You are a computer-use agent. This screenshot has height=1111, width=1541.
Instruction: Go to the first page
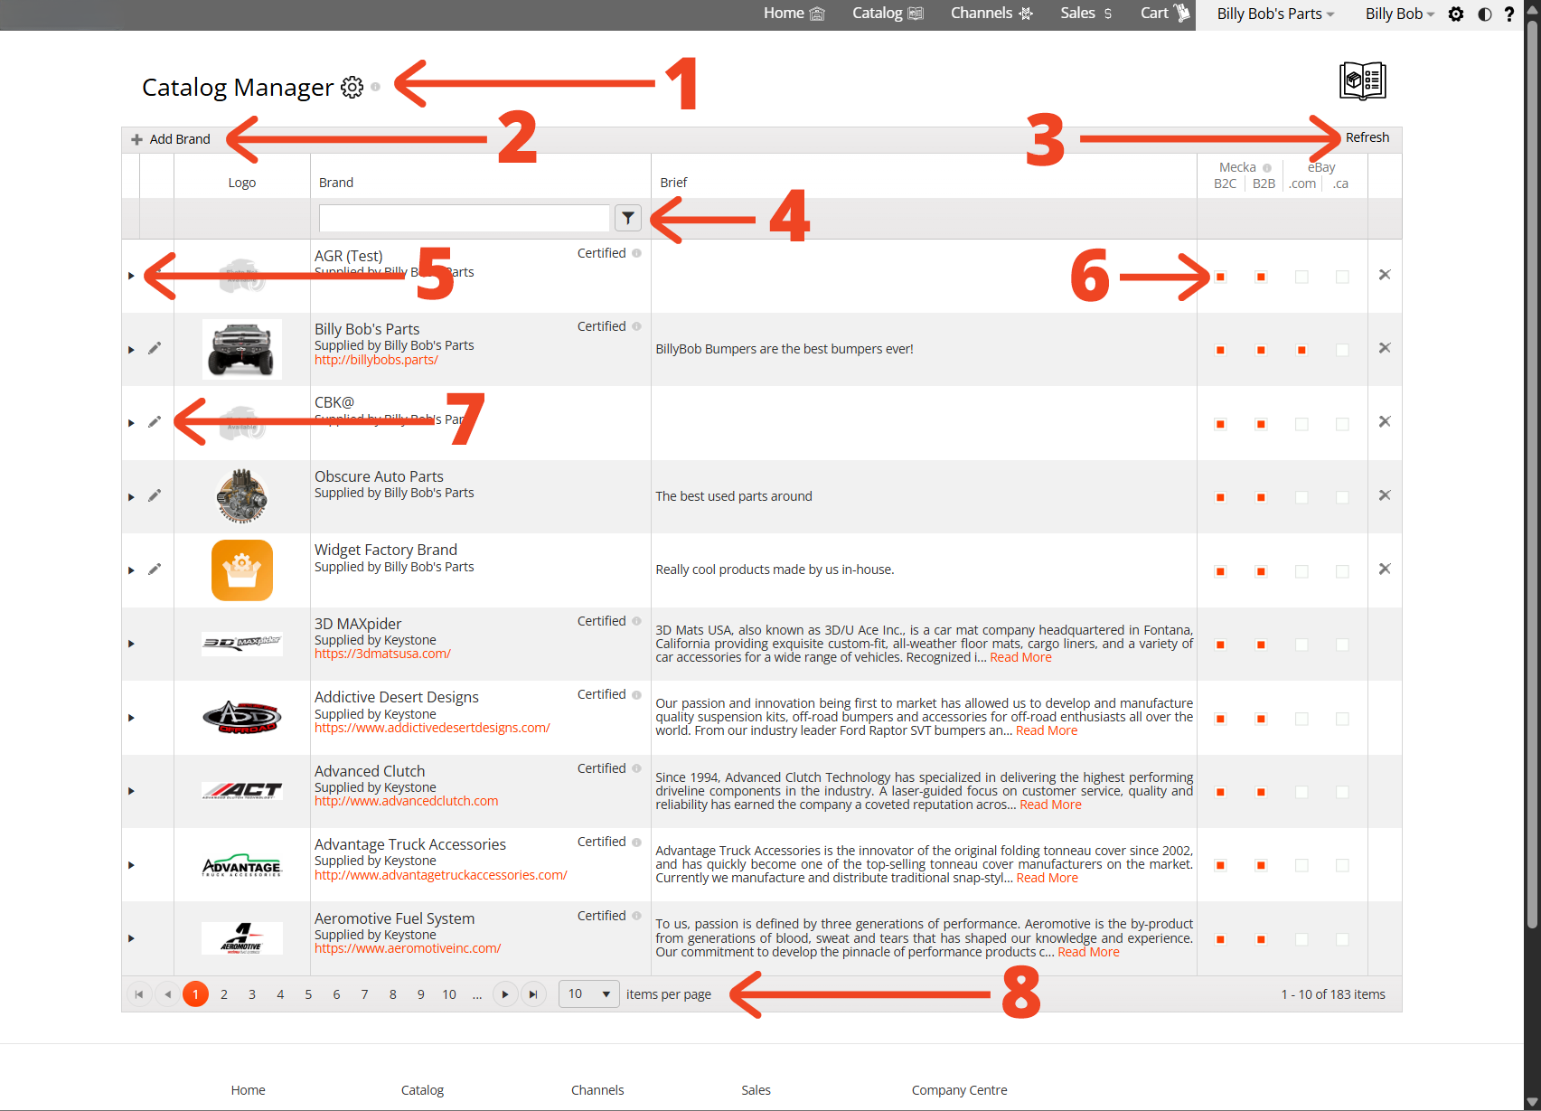pyautogui.click(x=139, y=994)
